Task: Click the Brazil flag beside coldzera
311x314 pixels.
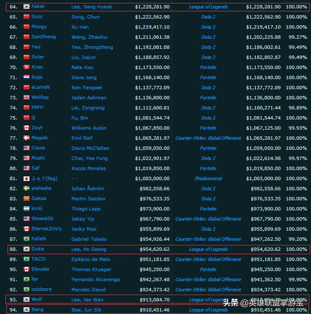Action: (26, 289)
